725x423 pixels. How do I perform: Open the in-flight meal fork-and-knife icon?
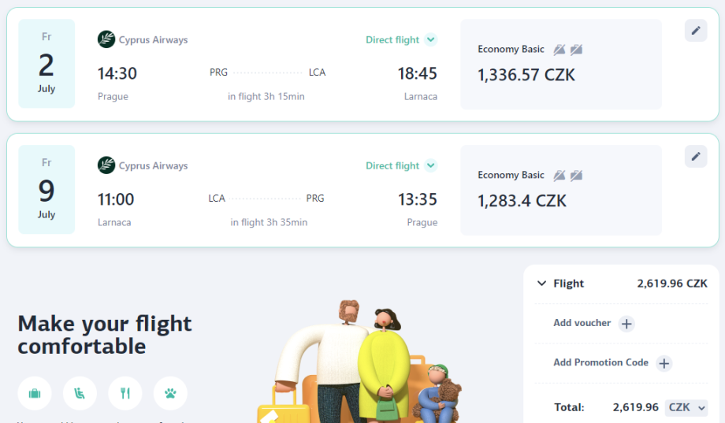pos(125,393)
